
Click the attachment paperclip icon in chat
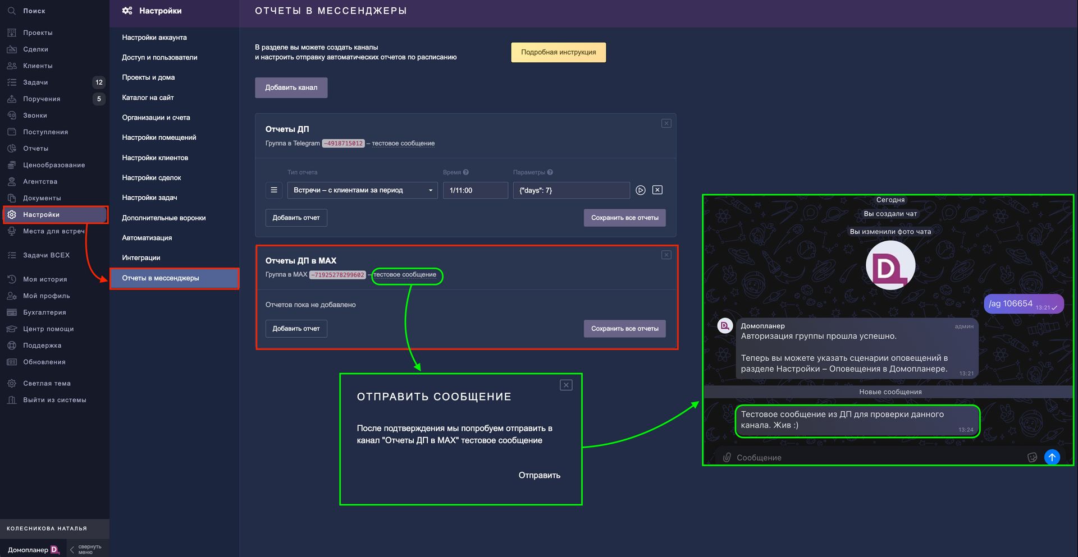[x=727, y=457]
